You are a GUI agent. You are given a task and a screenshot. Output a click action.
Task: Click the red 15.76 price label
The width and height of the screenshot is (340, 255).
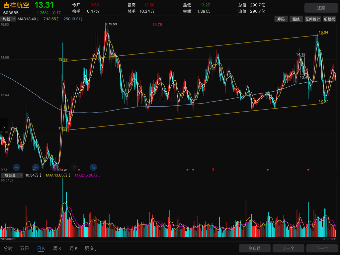coord(157,25)
